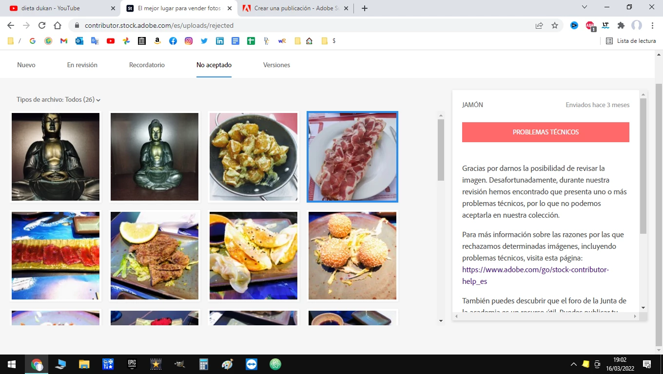Open TeamViewer from the taskbar
This screenshot has width=663, height=374.
click(252, 364)
